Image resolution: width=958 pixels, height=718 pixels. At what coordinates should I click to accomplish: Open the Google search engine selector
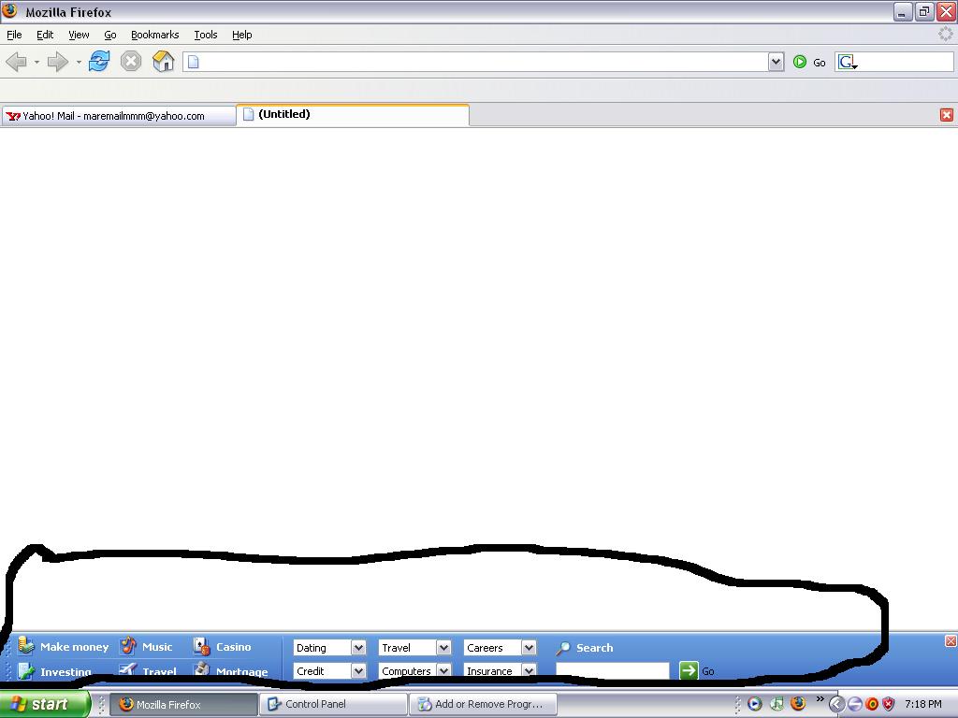(848, 62)
